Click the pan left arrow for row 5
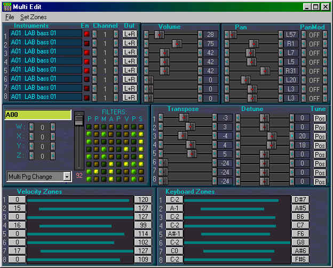 click(x=227, y=71)
